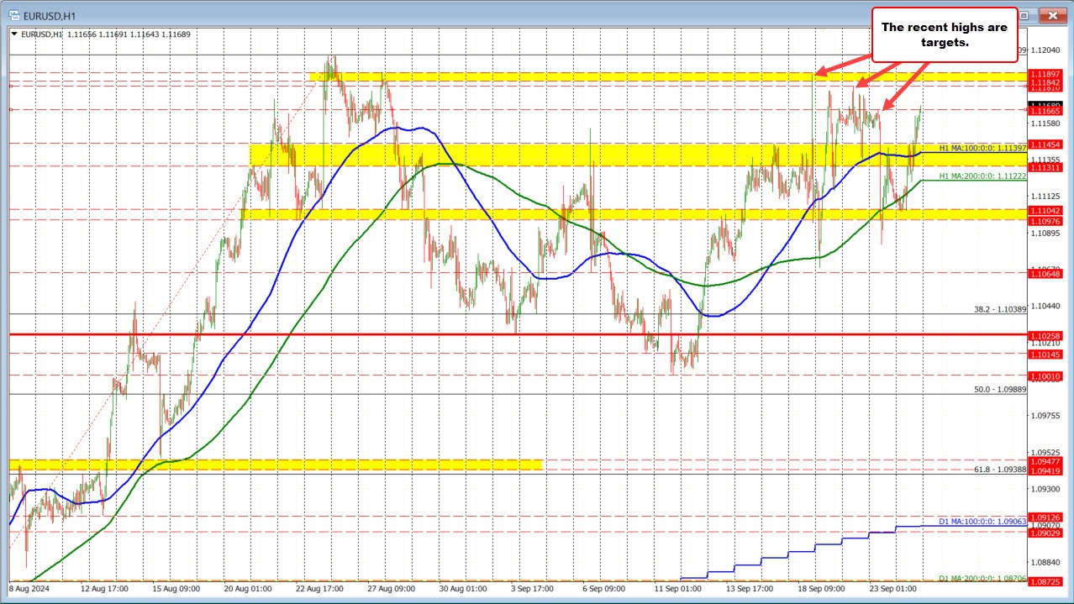Click the 38.2 - 1.10389 Fibonacci label

(x=1000, y=309)
